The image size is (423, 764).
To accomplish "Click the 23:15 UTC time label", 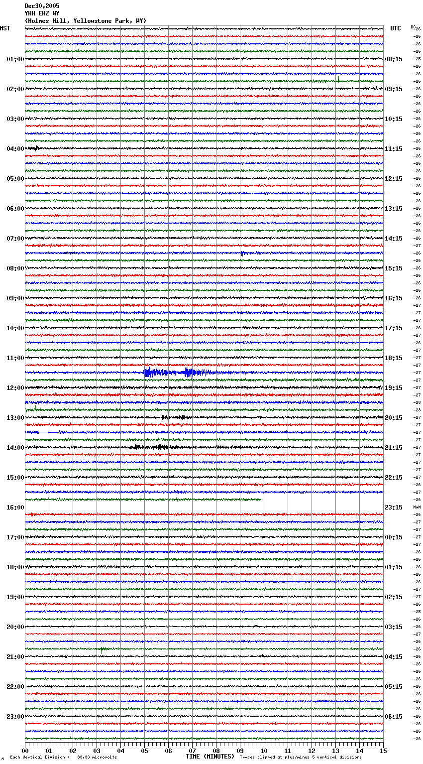I will click(x=394, y=508).
